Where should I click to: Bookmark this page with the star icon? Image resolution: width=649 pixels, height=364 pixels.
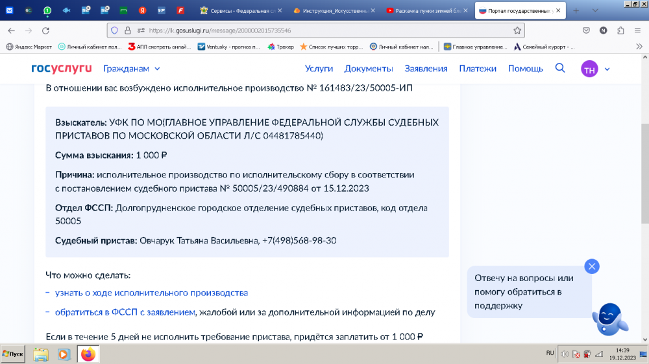tap(517, 30)
